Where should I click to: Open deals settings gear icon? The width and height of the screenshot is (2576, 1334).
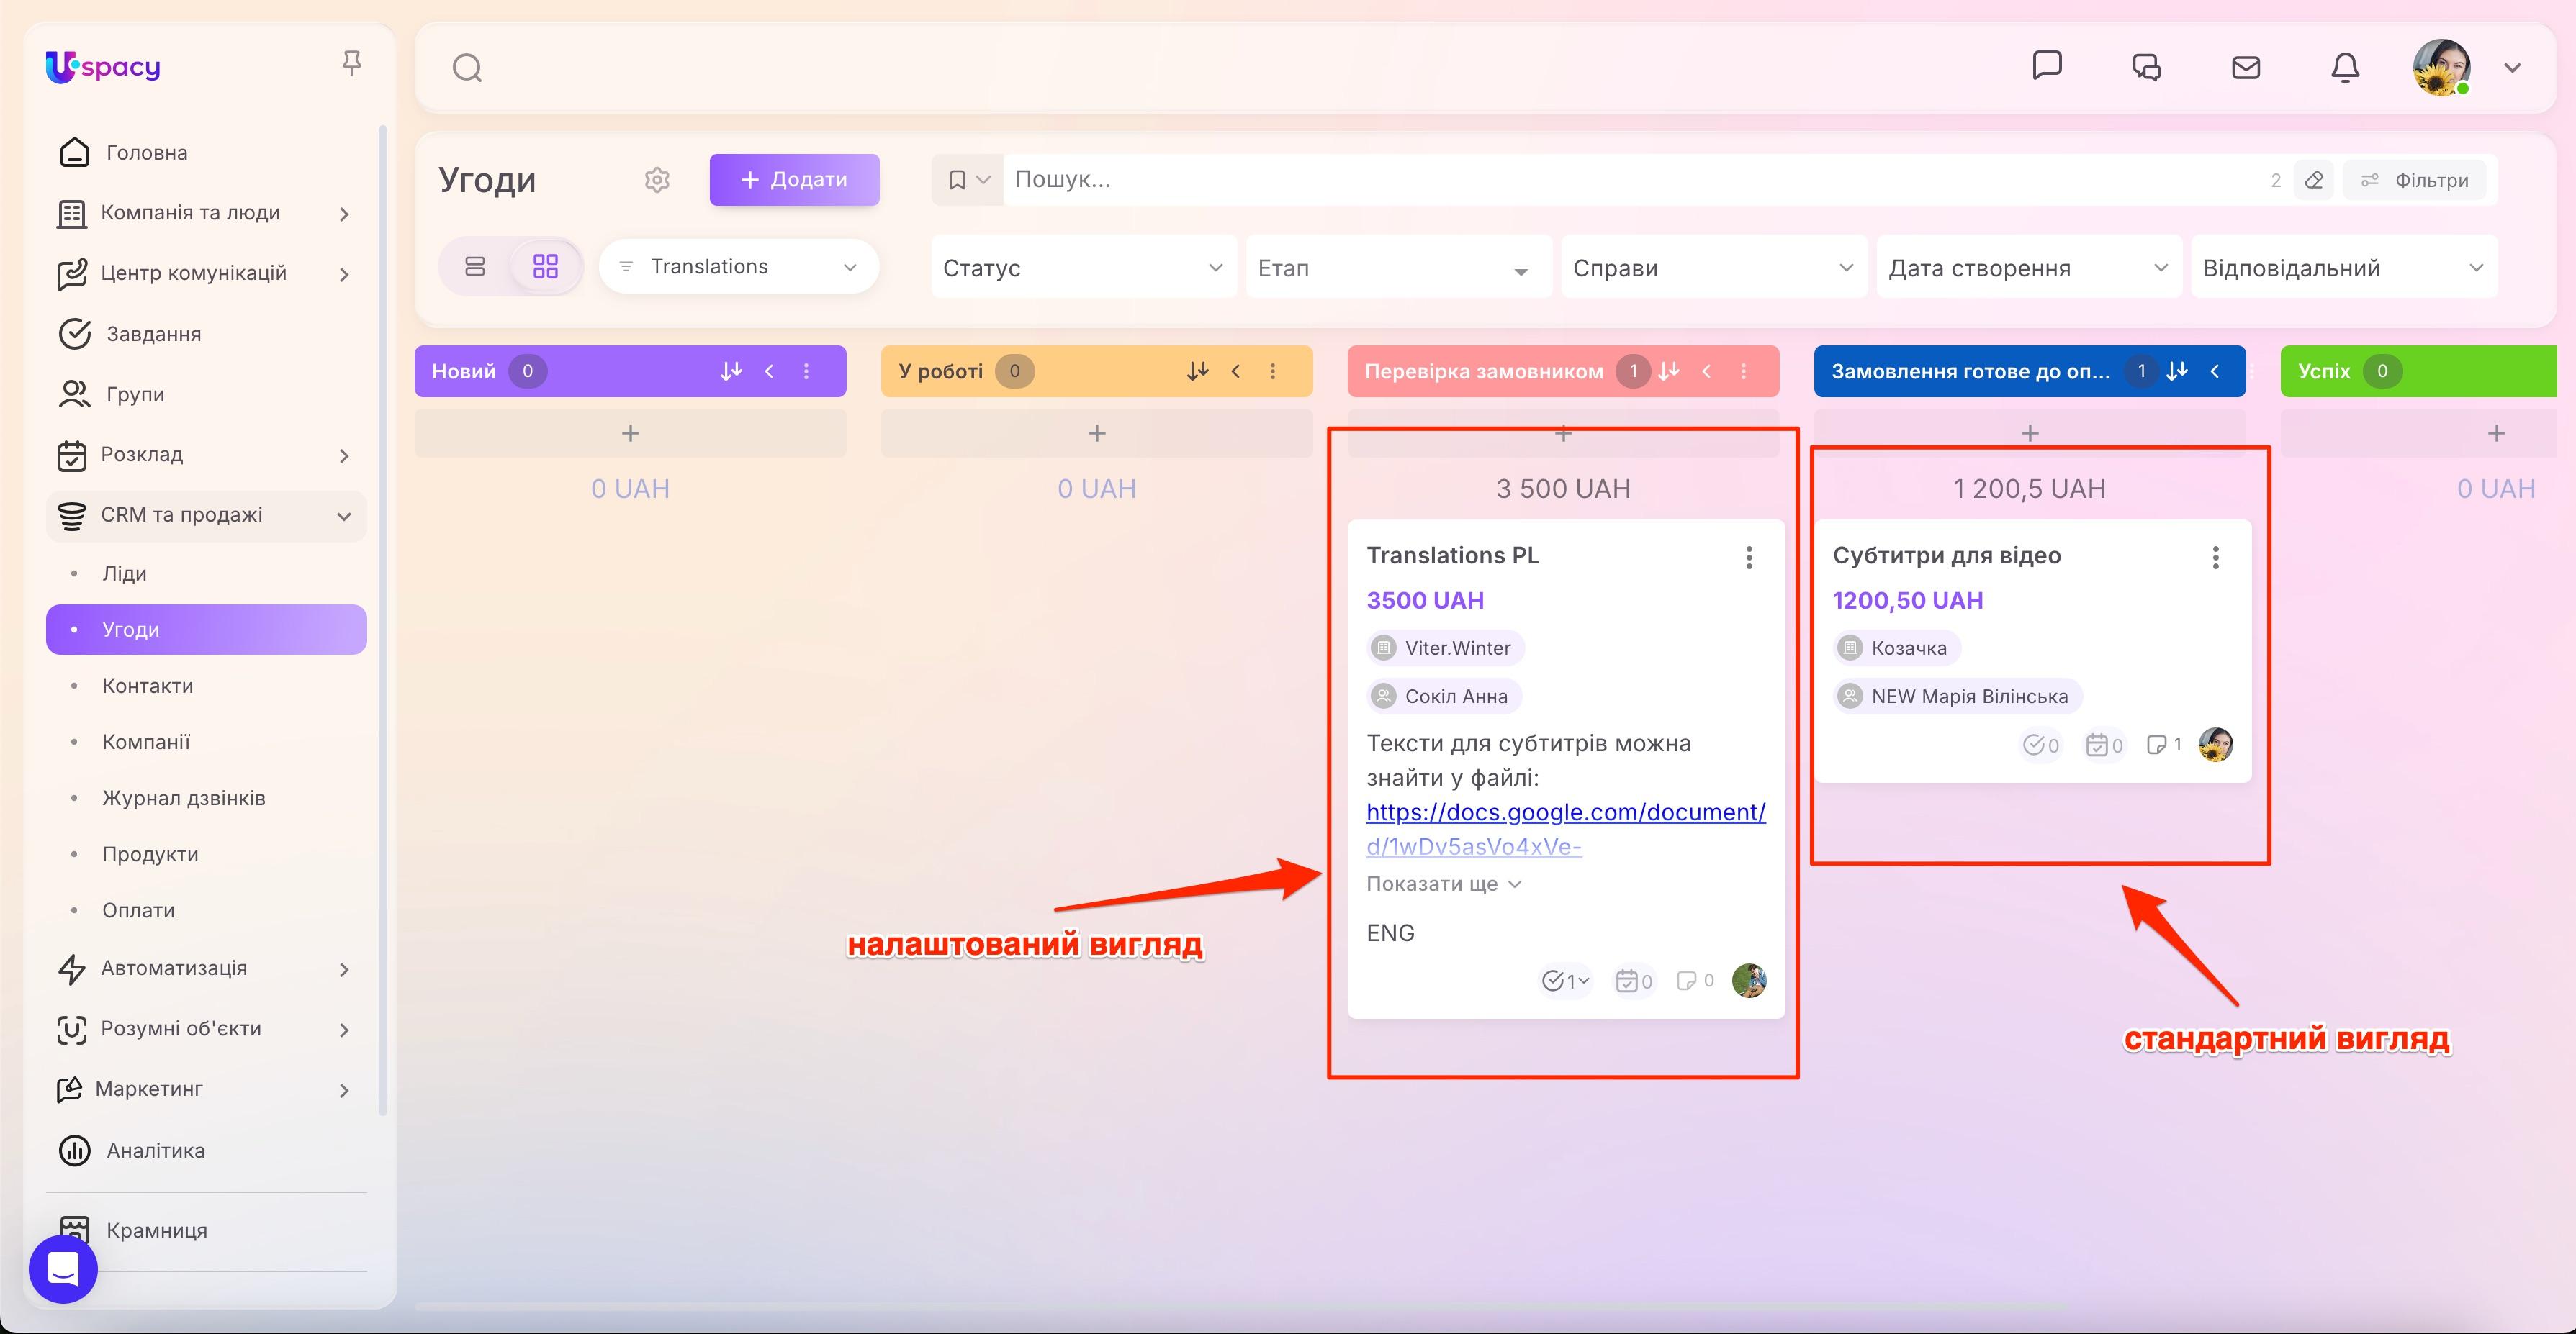[657, 180]
